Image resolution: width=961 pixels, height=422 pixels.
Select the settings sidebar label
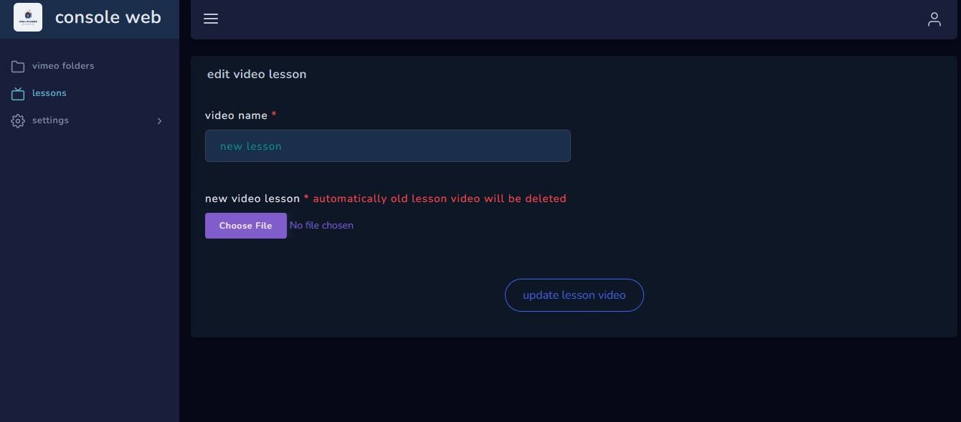point(50,120)
